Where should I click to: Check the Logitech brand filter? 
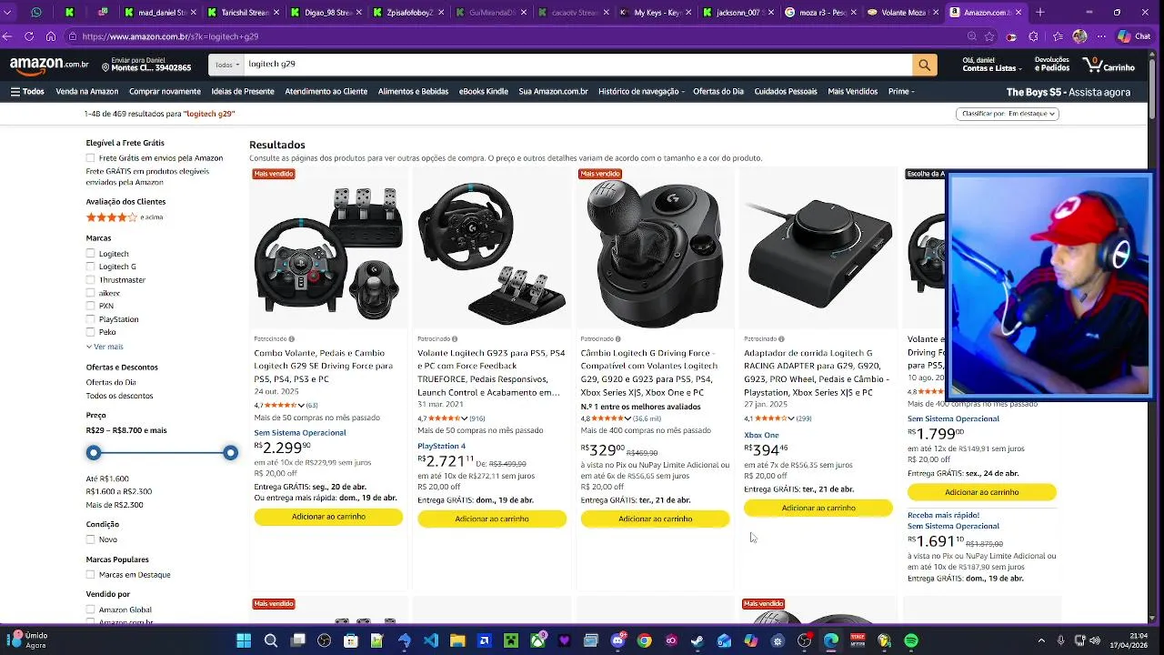(x=90, y=254)
